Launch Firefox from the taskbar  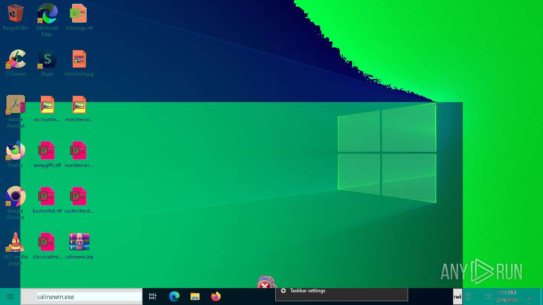click(x=216, y=297)
